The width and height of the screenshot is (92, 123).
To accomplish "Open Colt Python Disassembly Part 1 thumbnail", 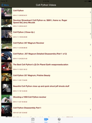I will click(x=7, y=109).
